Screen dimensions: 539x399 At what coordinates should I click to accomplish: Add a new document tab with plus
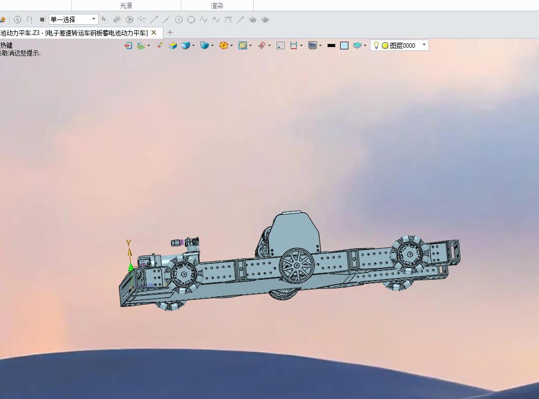point(170,32)
